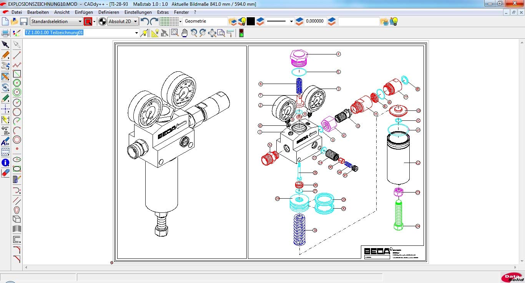Click the traffic light icon
The width and height of the screenshot is (525, 283).
click(241, 33)
